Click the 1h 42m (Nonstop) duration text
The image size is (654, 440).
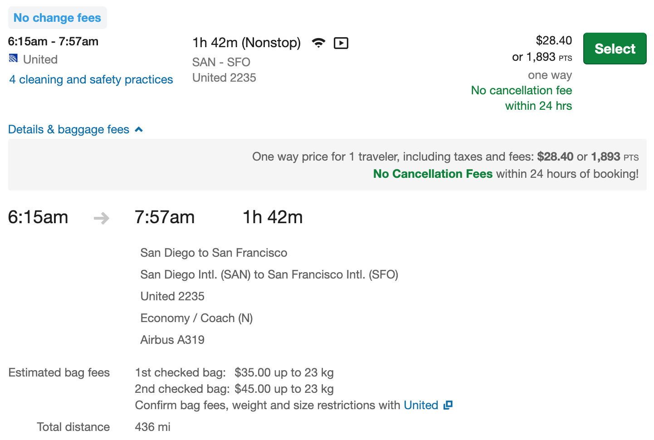pos(247,43)
